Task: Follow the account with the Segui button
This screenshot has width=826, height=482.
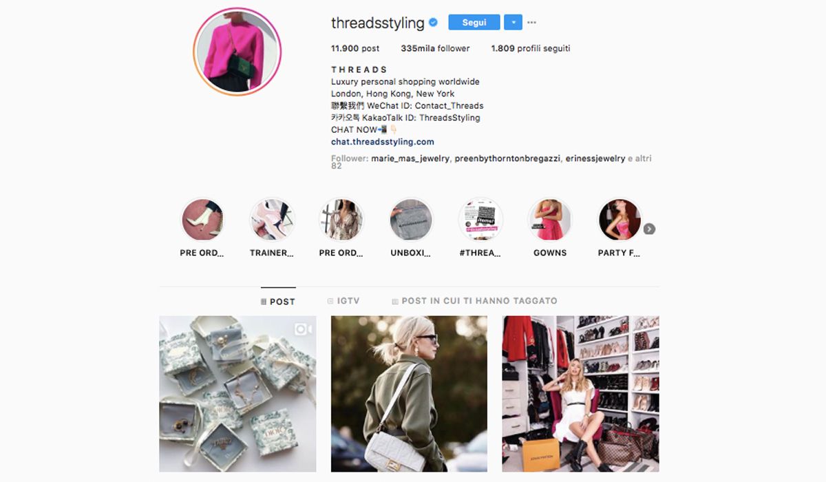Action: click(474, 23)
